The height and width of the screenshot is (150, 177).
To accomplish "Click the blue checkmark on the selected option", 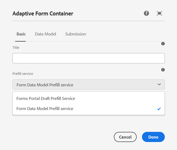I will [x=159, y=109].
